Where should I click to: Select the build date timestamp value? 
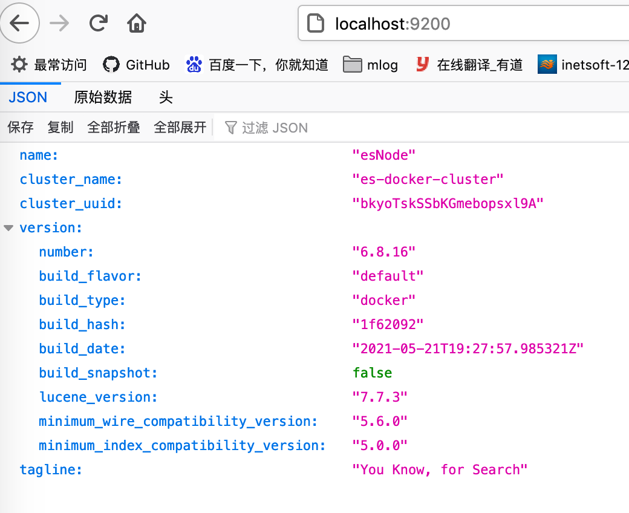468,348
